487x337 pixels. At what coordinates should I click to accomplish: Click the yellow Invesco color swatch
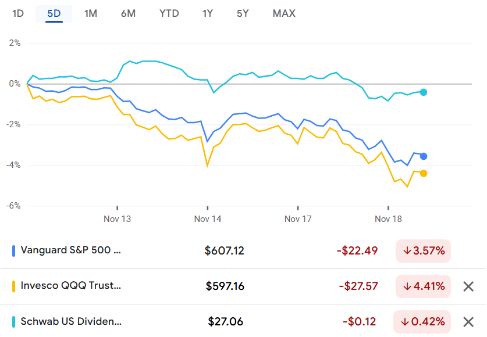13,286
